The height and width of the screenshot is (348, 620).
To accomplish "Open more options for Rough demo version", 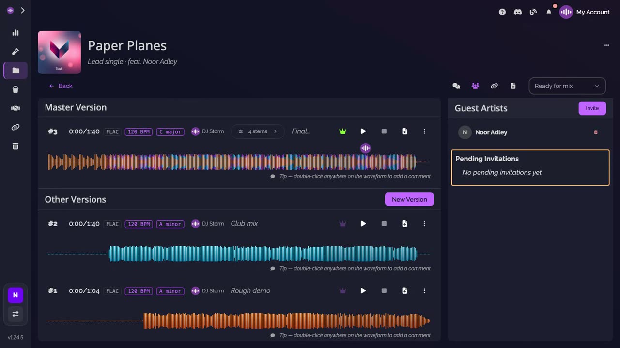I will coord(424,291).
